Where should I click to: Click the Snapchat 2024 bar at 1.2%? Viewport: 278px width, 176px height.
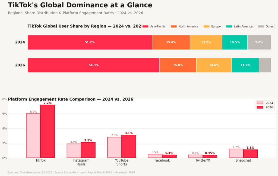pyautogui.click(x=236, y=153)
